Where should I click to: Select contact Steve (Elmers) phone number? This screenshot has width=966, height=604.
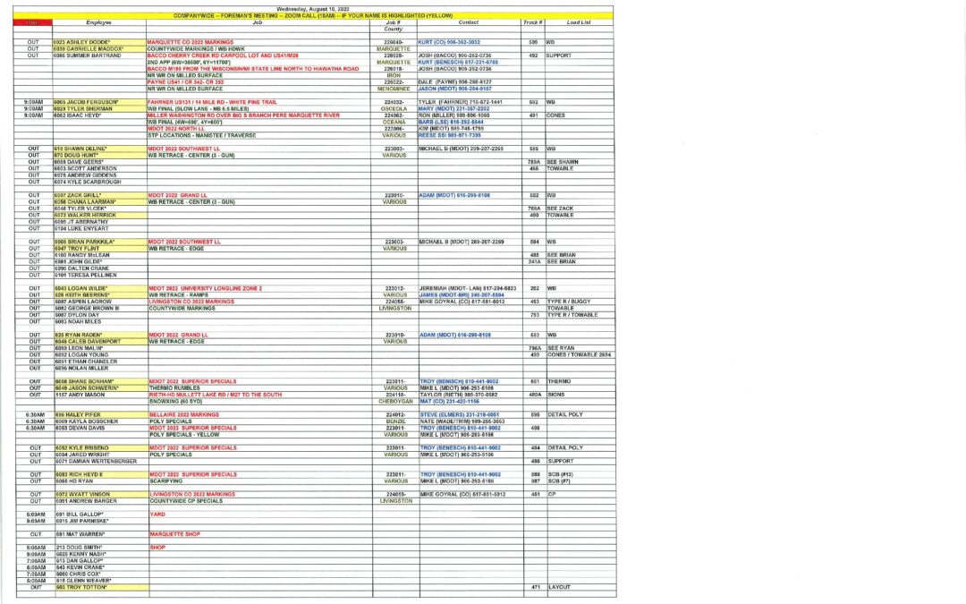[460, 415]
